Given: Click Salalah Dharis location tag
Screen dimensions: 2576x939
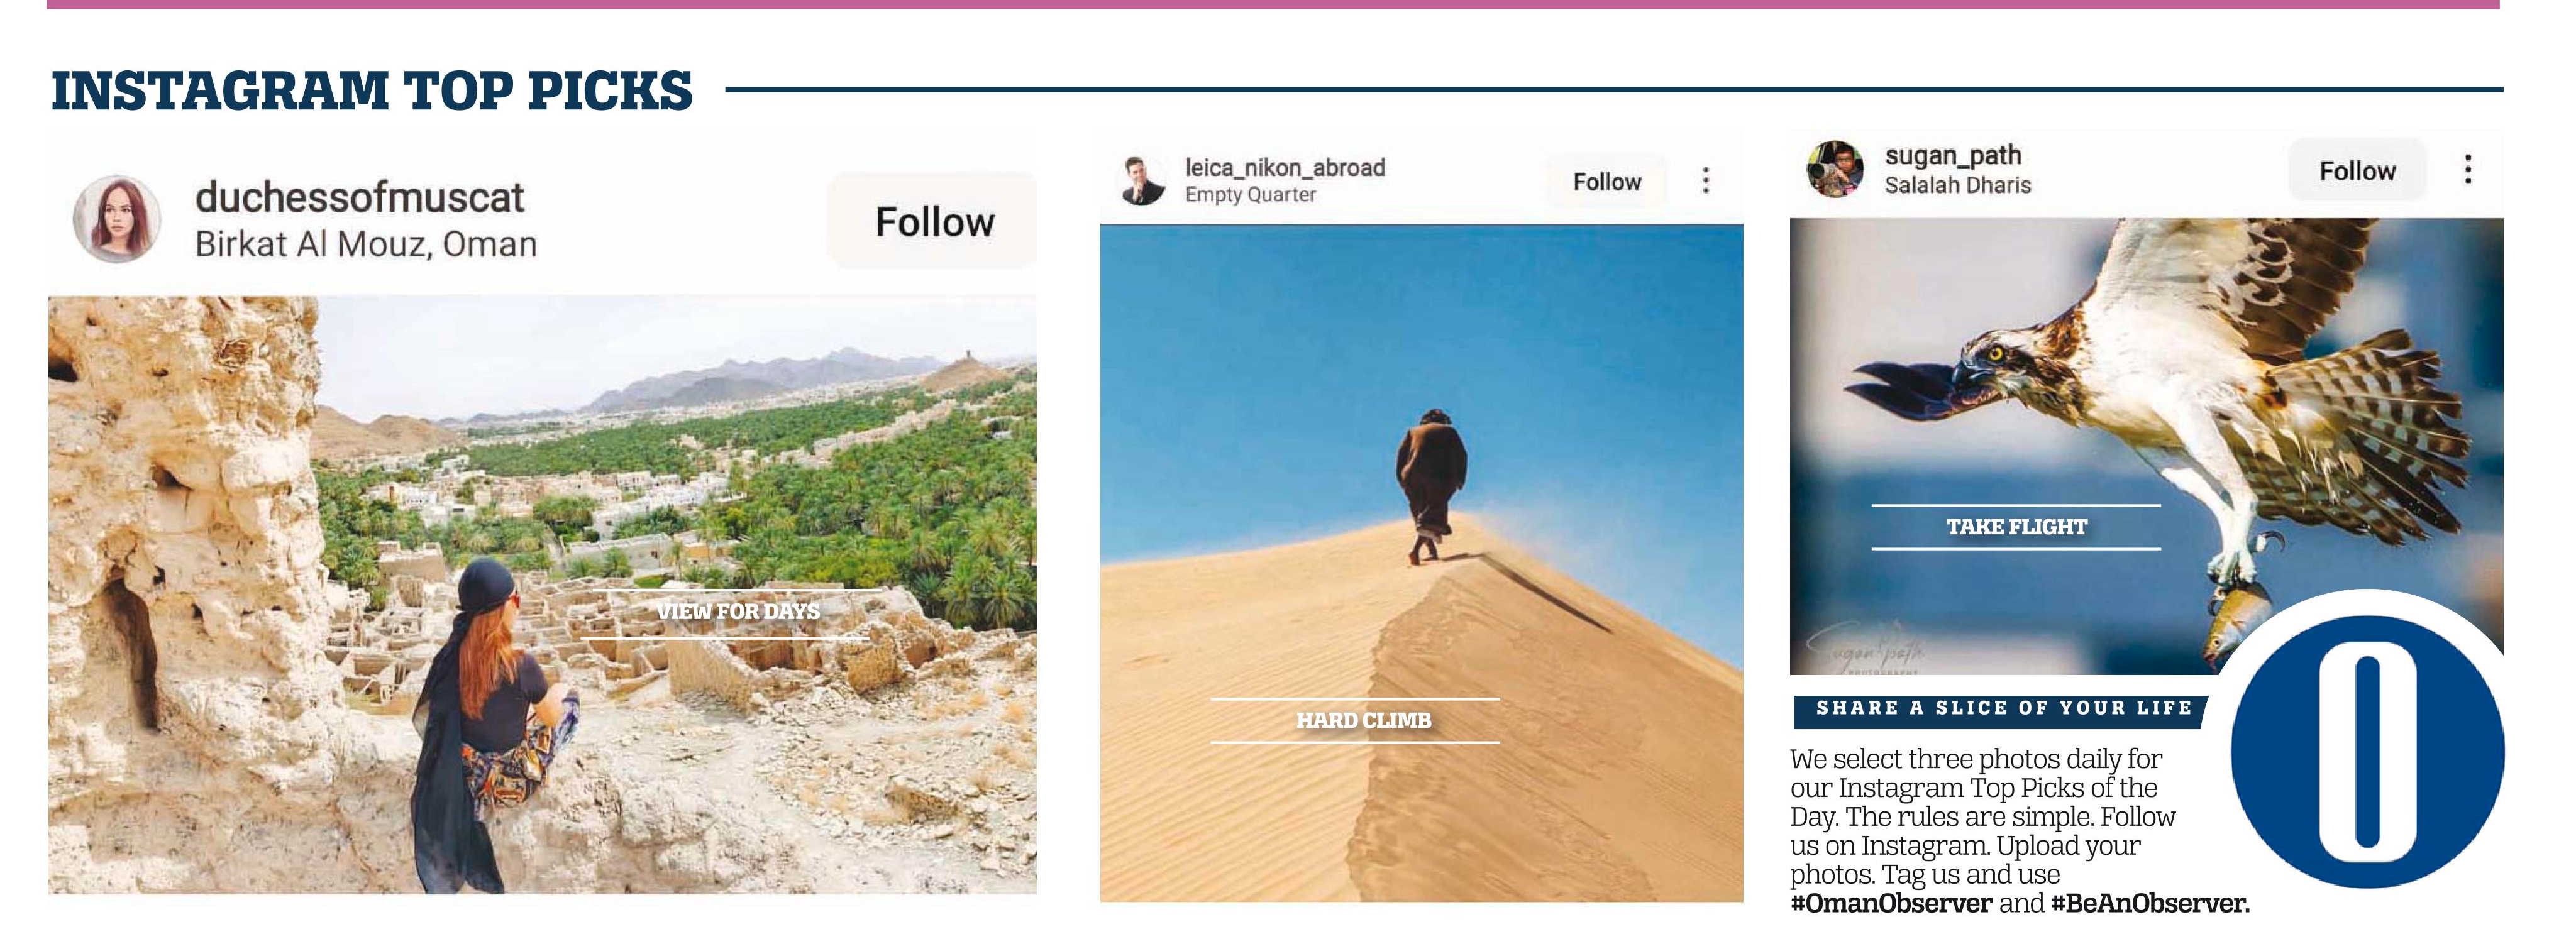Looking at the screenshot, I should [1958, 185].
